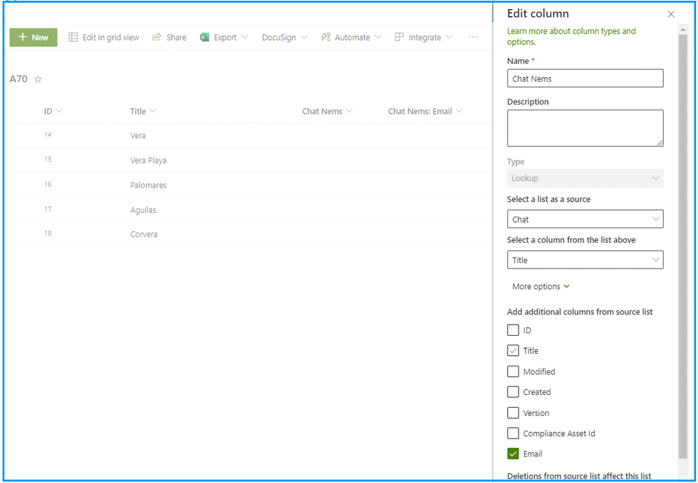Viewport: 698px width, 483px height.
Task: Open the Title column header menu
Action: 143,111
